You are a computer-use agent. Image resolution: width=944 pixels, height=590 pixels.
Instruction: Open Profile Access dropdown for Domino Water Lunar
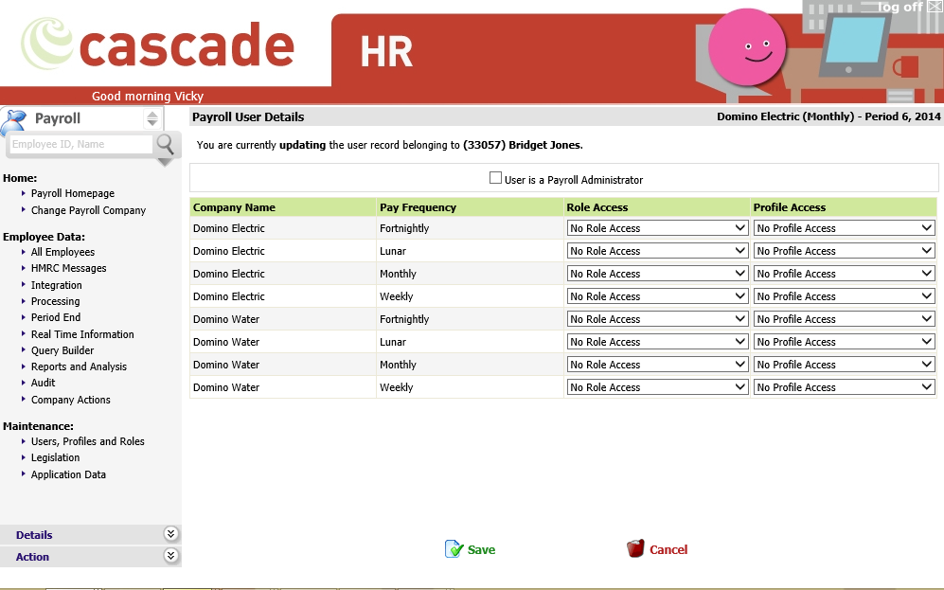[x=844, y=342]
